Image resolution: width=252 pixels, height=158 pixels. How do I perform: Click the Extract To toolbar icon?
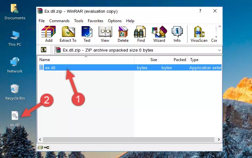[x=68, y=34]
